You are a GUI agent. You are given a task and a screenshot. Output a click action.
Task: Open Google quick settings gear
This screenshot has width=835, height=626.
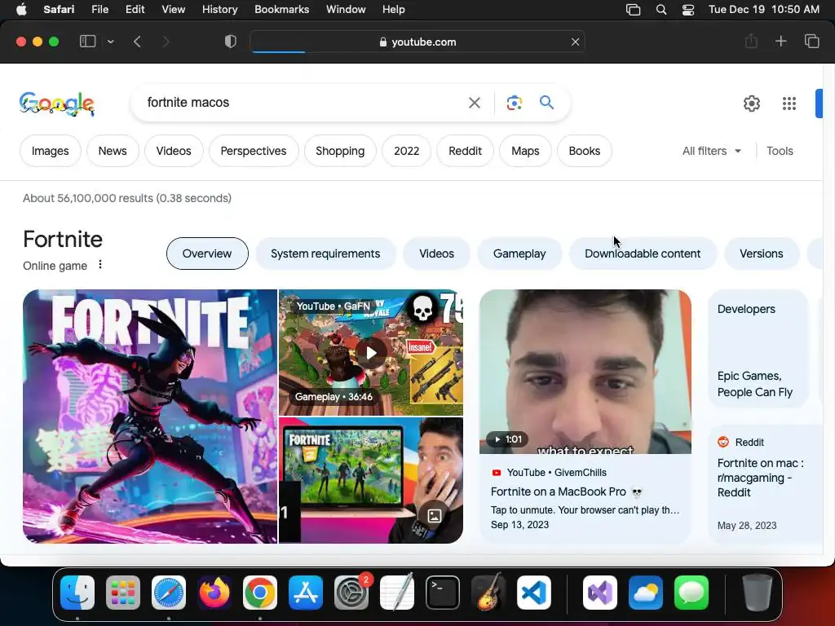click(x=751, y=104)
